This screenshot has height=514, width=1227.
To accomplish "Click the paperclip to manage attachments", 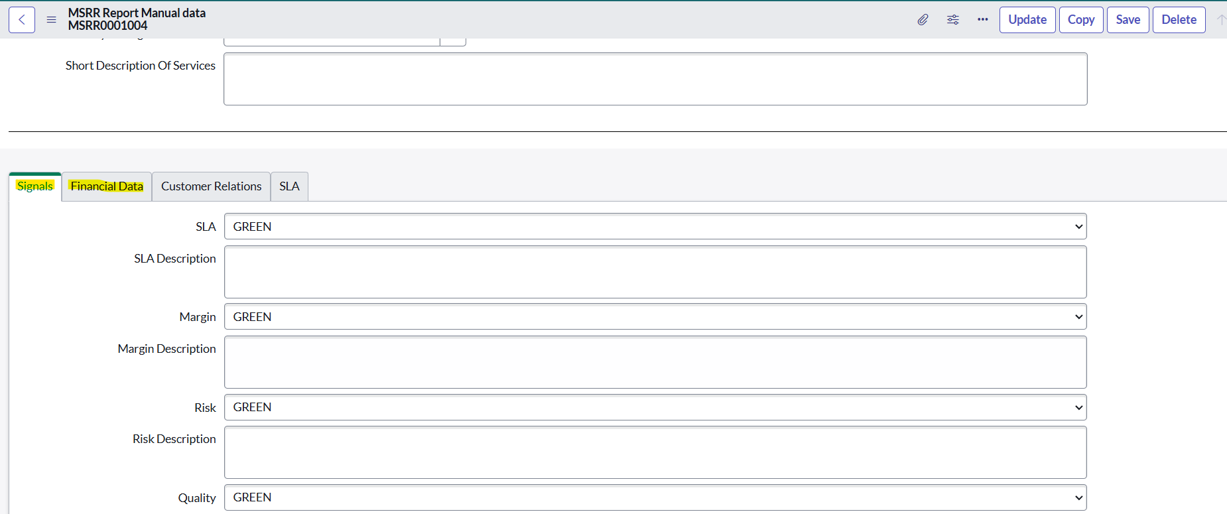I will coord(923,20).
